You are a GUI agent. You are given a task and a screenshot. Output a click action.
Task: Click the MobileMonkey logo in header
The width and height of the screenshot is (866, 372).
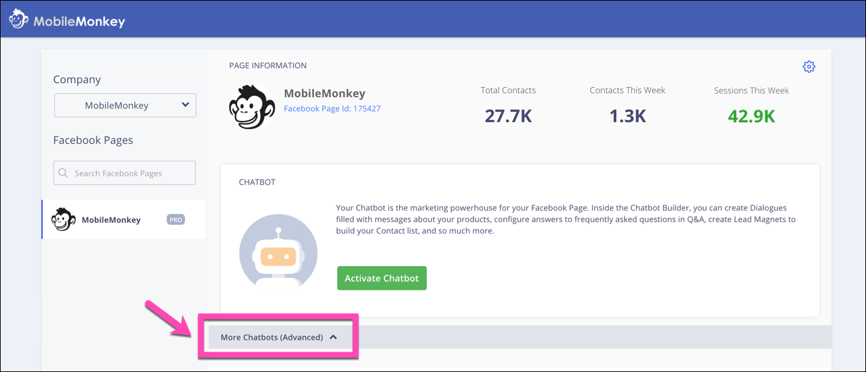pos(67,20)
